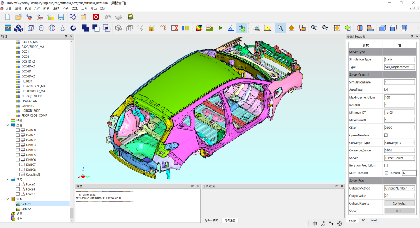
Task: Click the green C book icon
Action: click(x=131, y=16)
